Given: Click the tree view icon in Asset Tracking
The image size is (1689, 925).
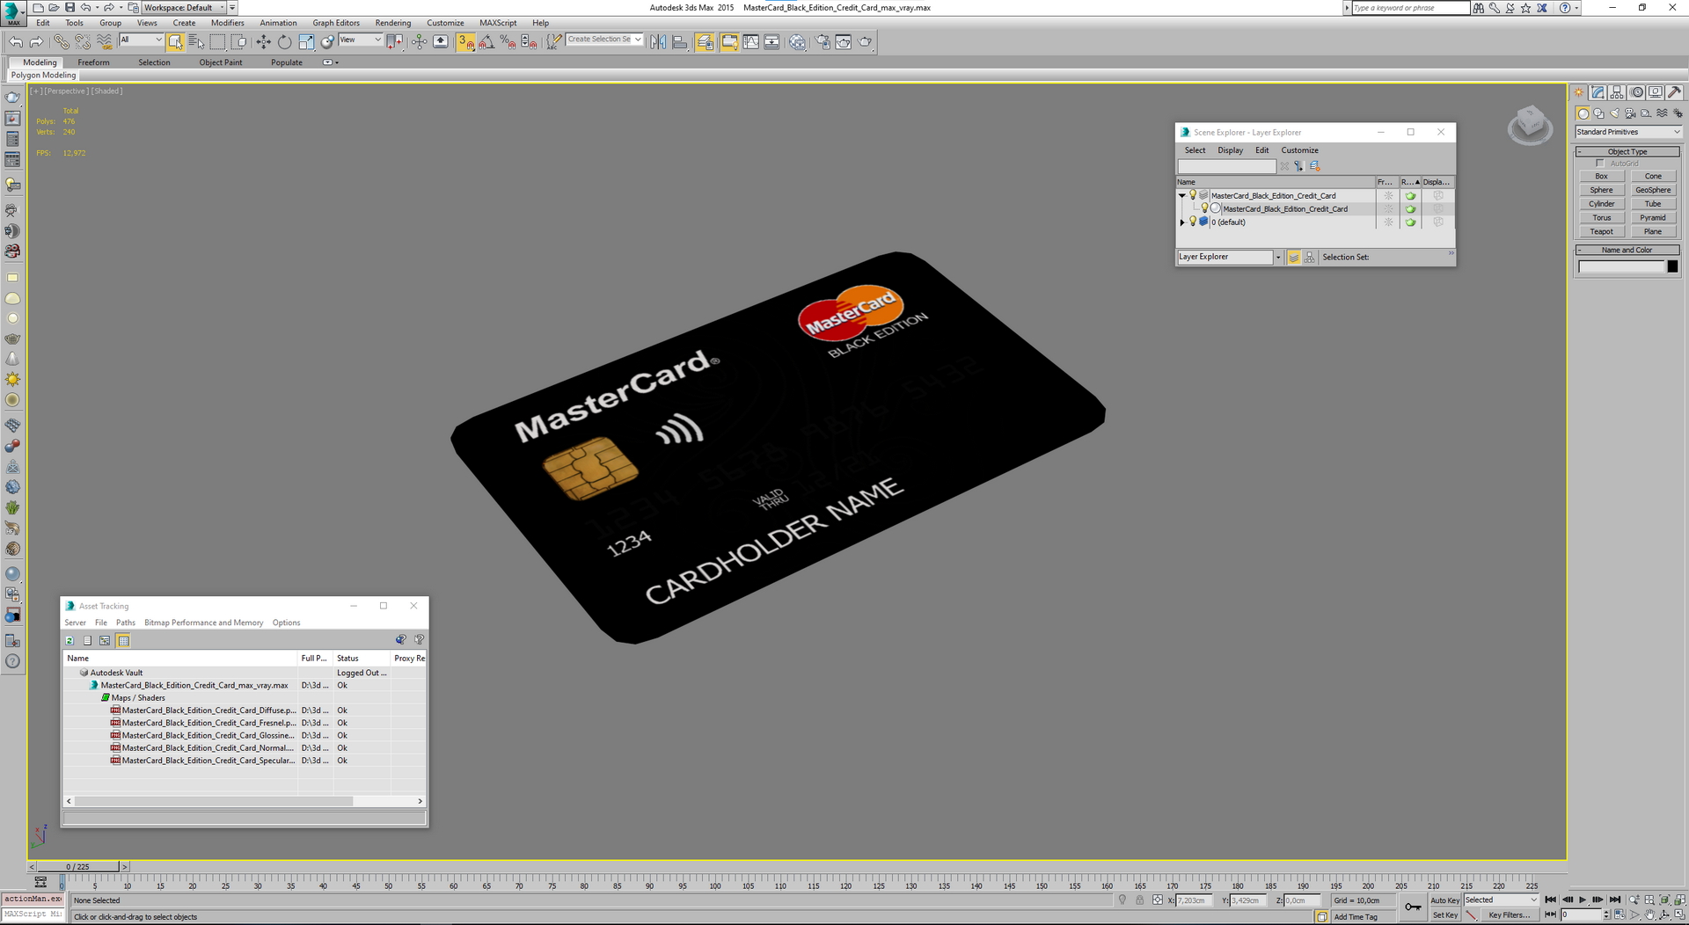Looking at the screenshot, I should pyautogui.click(x=105, y=640).
